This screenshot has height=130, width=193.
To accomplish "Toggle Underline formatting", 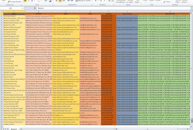I will tap(32, 1).
